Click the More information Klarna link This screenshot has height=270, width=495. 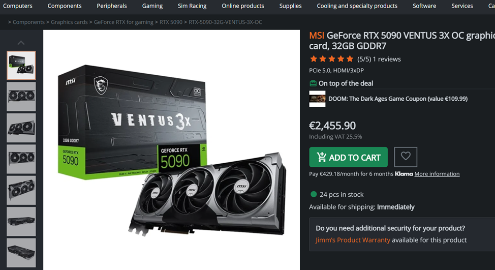(x=437, y=174)
